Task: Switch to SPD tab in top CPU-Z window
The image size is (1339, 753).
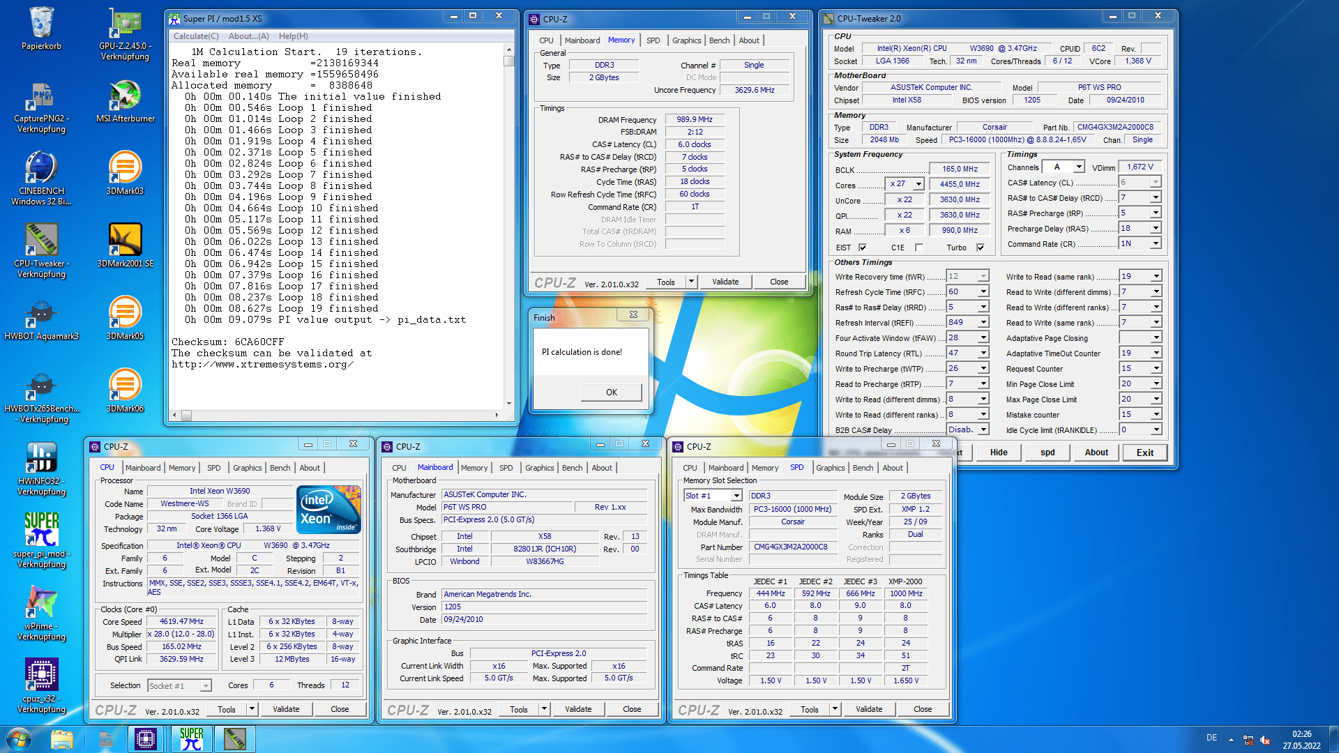Action: (x=653, y=40)
